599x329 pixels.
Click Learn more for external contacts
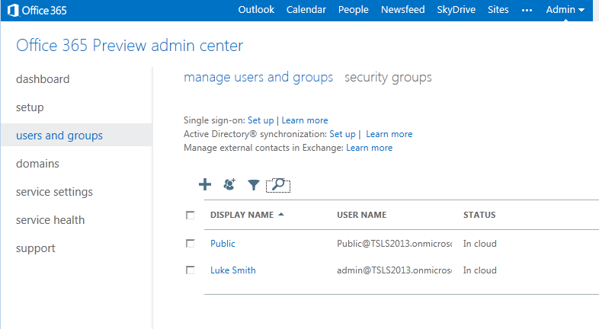point(369,148)
